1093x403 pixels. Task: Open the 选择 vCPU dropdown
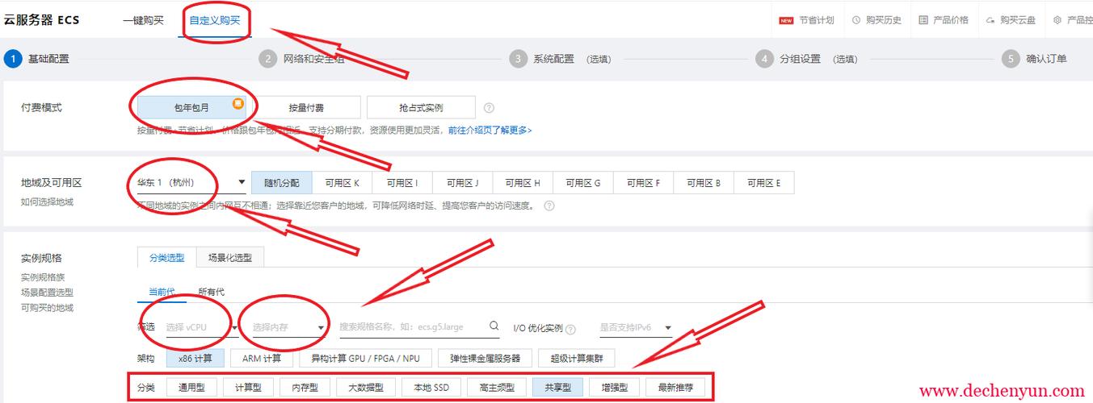coord(200,327)
